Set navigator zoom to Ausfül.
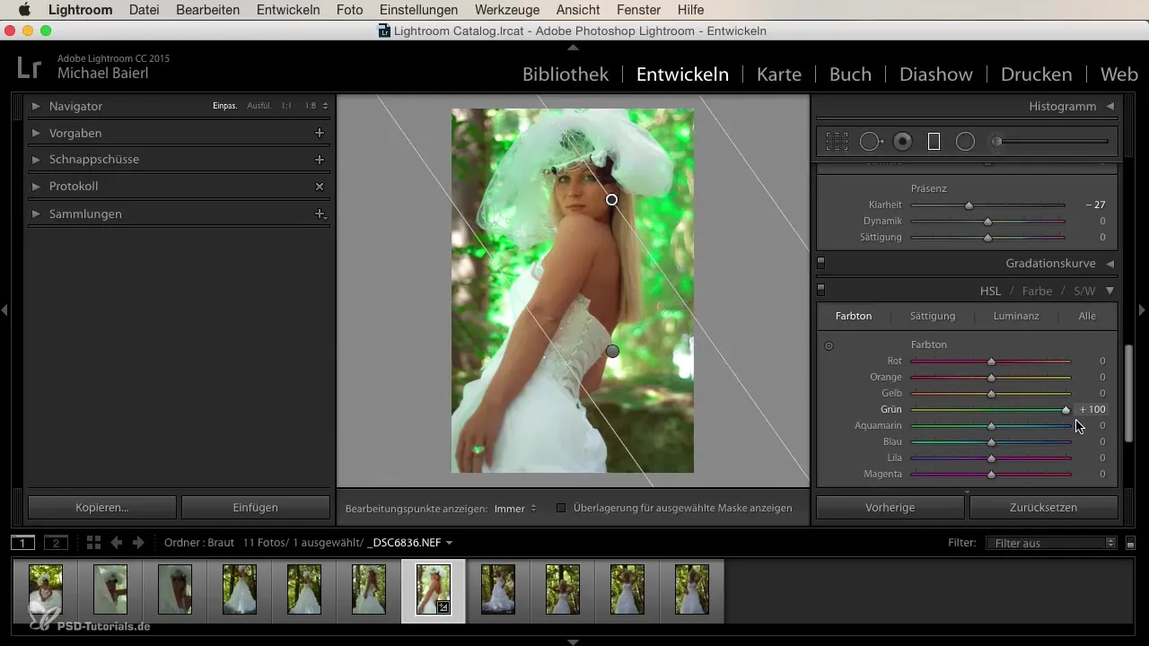1149x646 pixels. pyautogui.click(x=259, y=106)
